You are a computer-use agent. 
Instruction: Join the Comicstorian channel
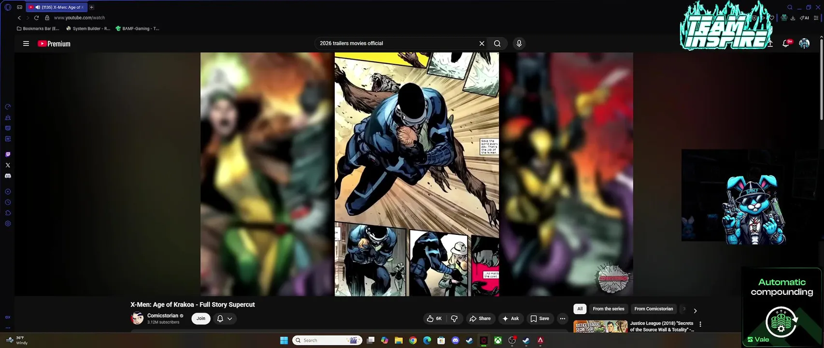pyautogui.click(x=201, y=319)
